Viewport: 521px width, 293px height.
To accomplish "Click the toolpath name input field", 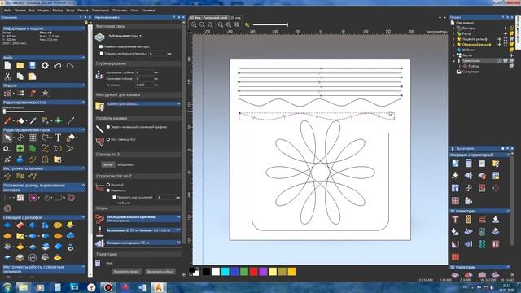I will tap(133, 263).
